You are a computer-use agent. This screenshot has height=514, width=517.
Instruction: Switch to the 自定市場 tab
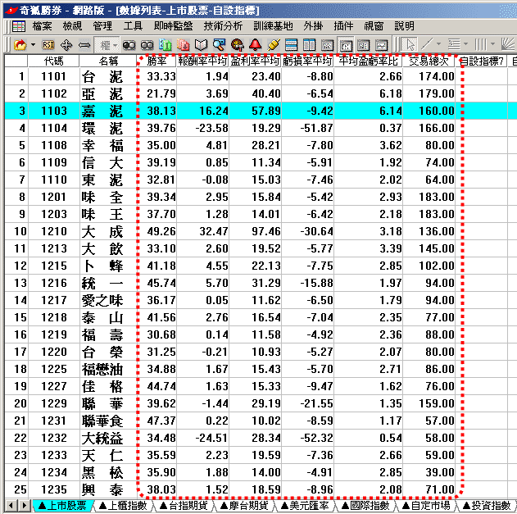click(426, 506)
